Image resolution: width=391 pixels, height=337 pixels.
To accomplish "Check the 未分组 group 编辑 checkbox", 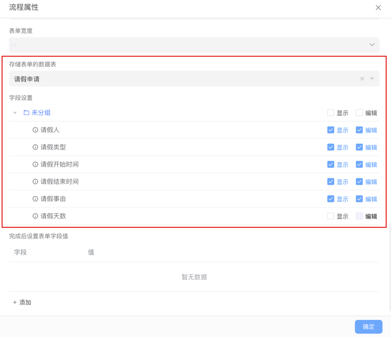I will pyautogui.click(x=359, y=113).
